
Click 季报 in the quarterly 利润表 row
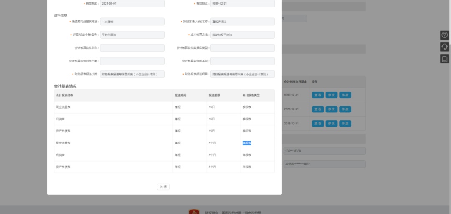click(x=178, y=119)
